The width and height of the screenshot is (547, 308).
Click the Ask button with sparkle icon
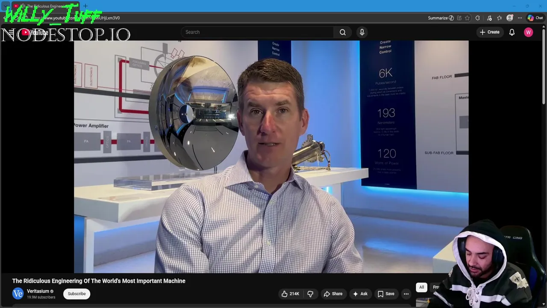click(x=360, y=294)
